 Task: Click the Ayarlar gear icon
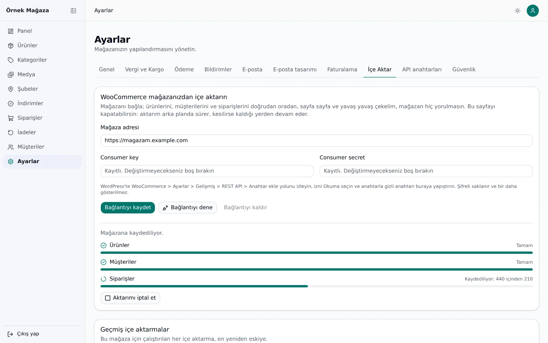(x=11, y=162)
